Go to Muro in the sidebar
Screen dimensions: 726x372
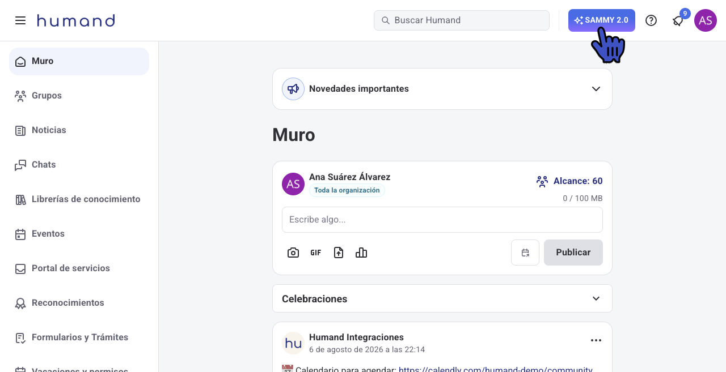click(x=79, y=61)
